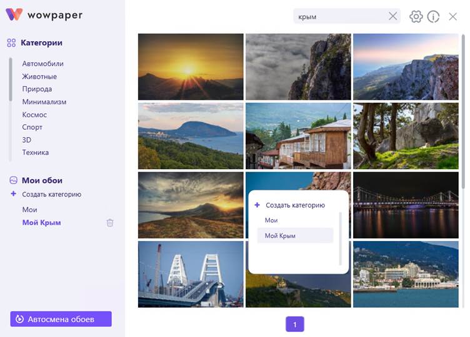Go to page 1 of results
The width and height of the screenshot is (470, 337).
(294, 324)
